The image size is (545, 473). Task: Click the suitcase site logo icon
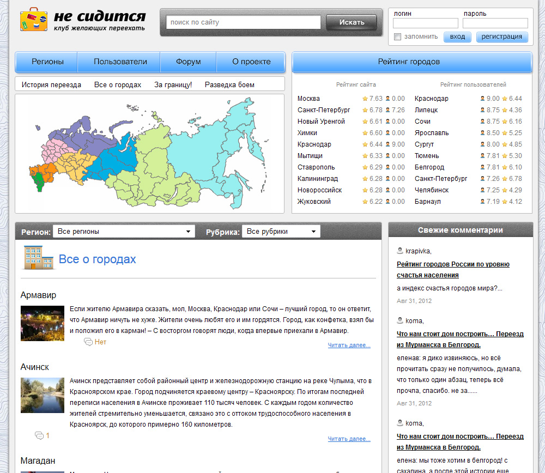[x=34, y=19]
